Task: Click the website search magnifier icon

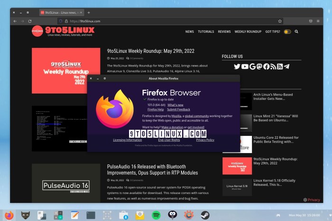Action: click(x=296, y=31)
